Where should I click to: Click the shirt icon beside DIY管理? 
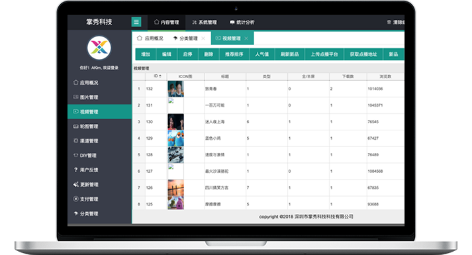tap(75, 155)
